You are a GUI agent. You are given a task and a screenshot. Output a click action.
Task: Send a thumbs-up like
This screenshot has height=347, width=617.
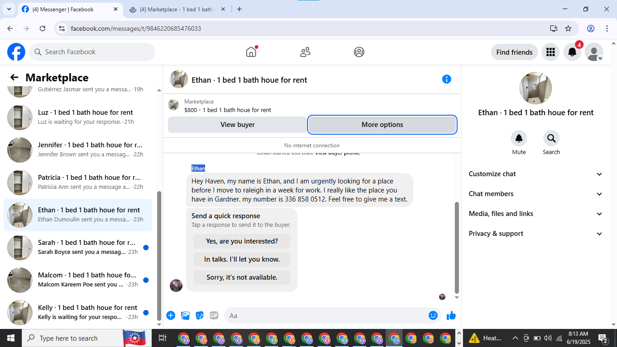pyautogui.click(x=451, y=315)
